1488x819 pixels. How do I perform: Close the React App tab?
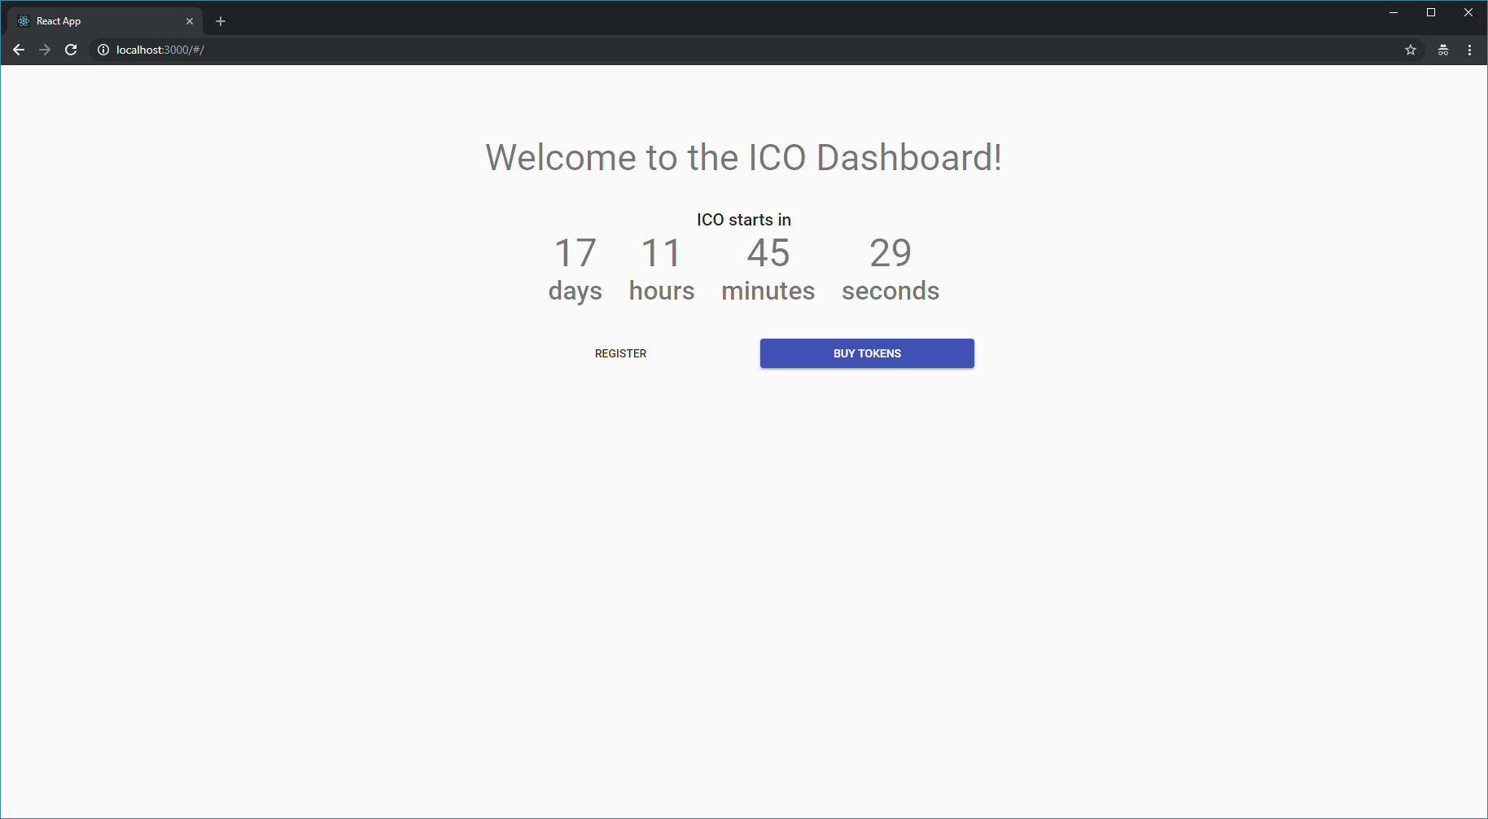coord(190,21)
